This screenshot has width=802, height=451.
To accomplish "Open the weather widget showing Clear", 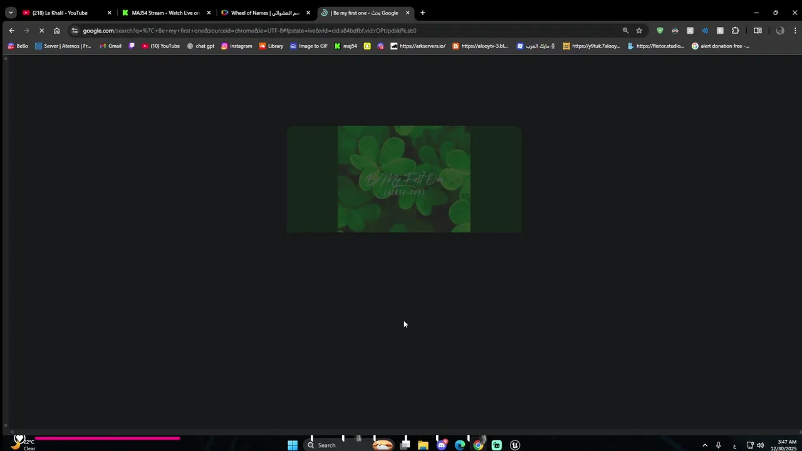I will point(23,444).
